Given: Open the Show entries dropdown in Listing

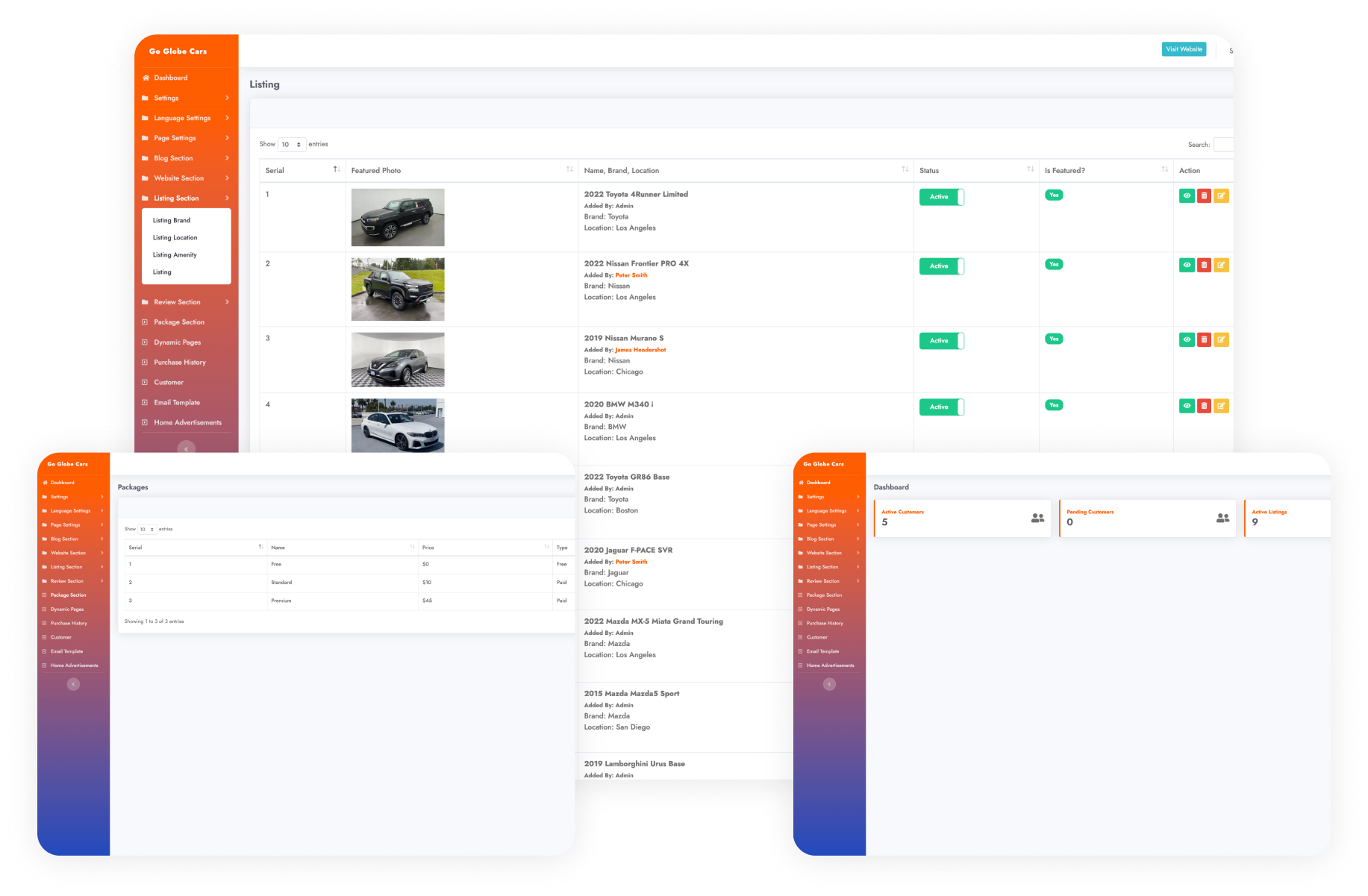Looking at the screenshot, I should [291, 145].
